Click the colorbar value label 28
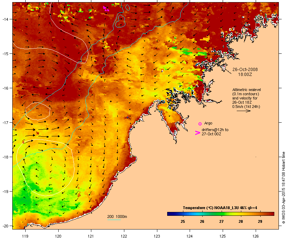 [x=241, y=221]
